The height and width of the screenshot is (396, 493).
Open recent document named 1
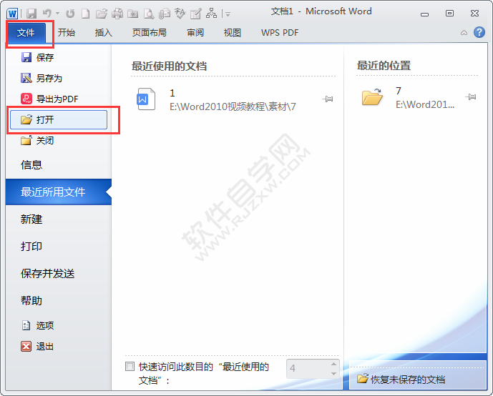point(172,93)
